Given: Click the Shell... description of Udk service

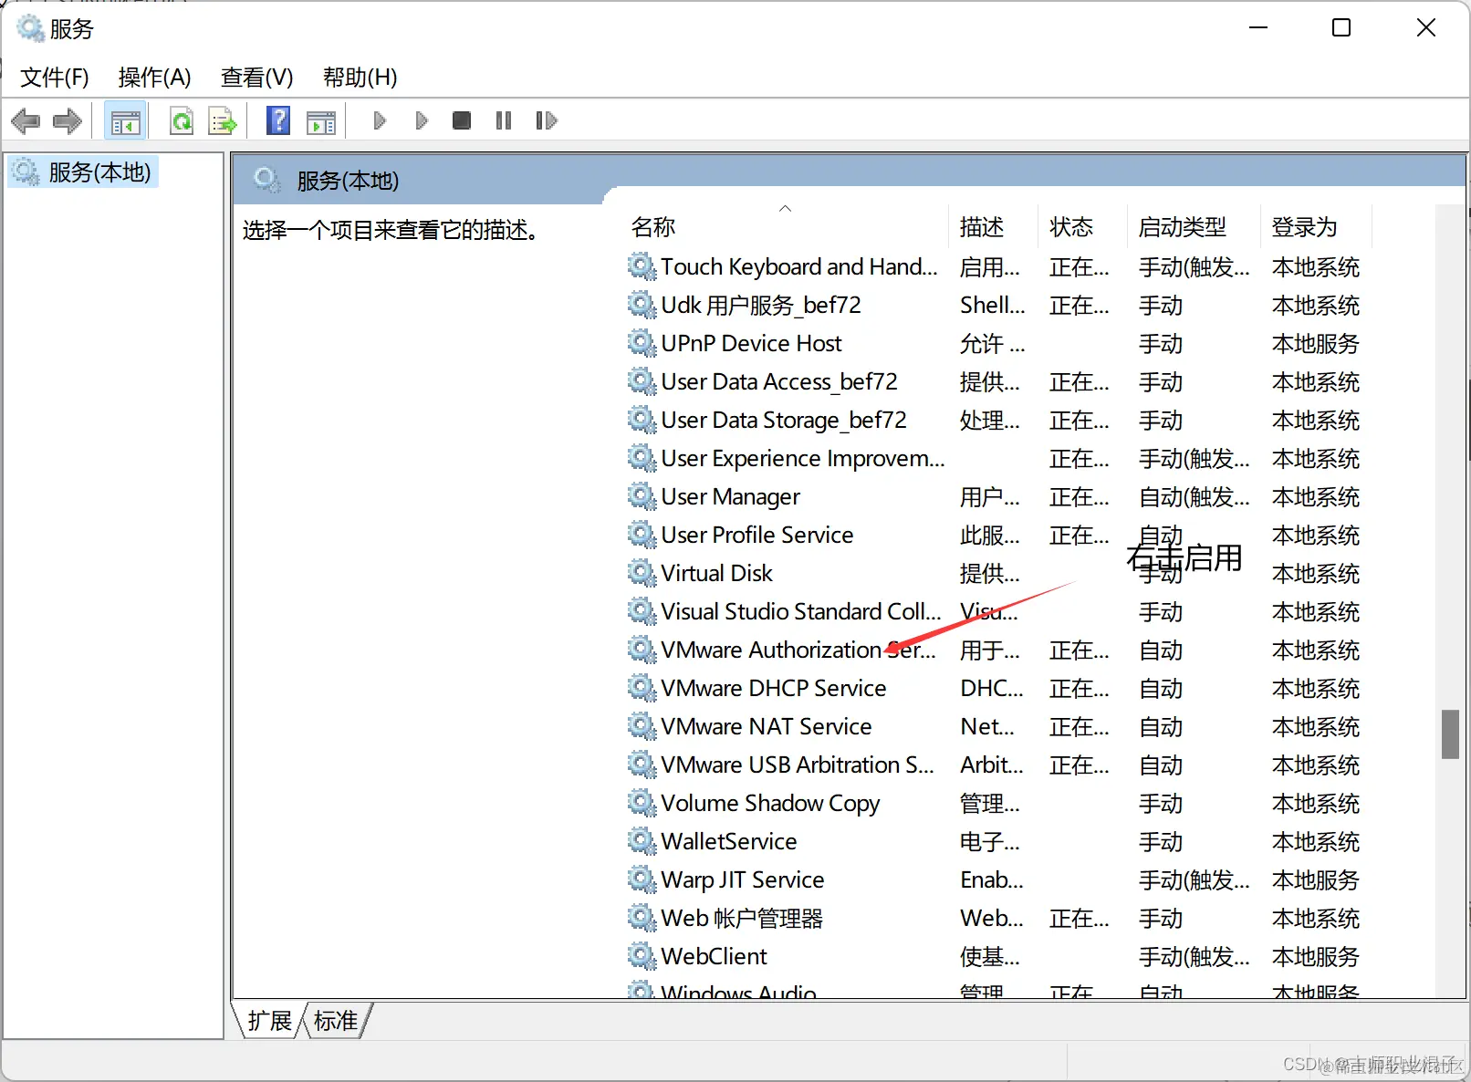Looking at the screenshot, I should point(993,305).
